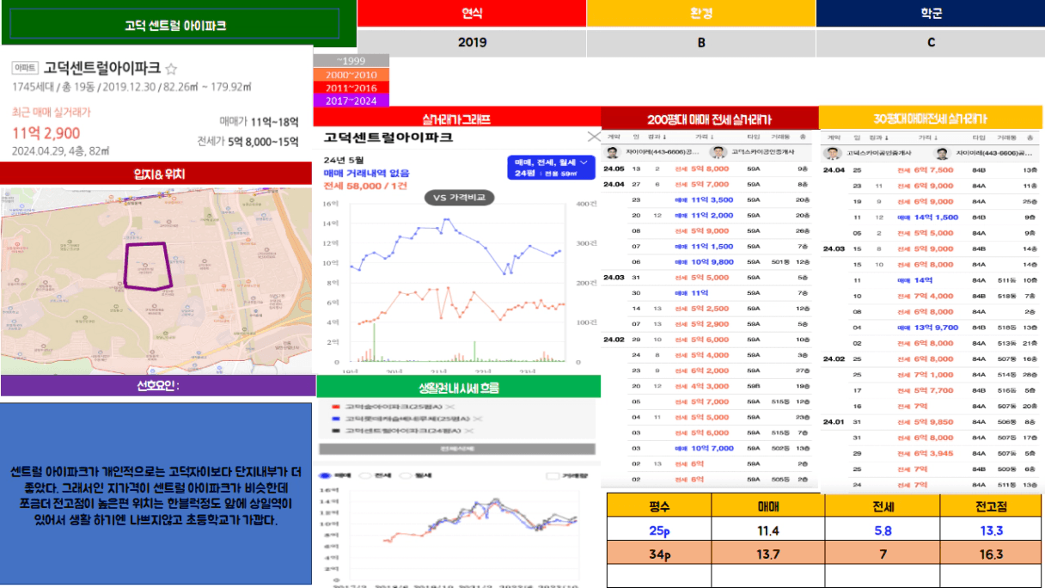Click the 25p row label in summary table
This screenshot has width=1045, height=588.
tap(659, 531)
